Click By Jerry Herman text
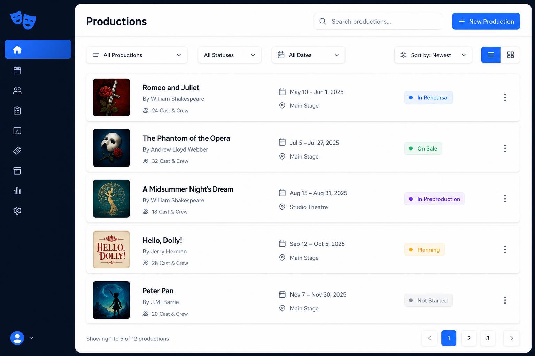535x356 pixels. tap(164, 251)
